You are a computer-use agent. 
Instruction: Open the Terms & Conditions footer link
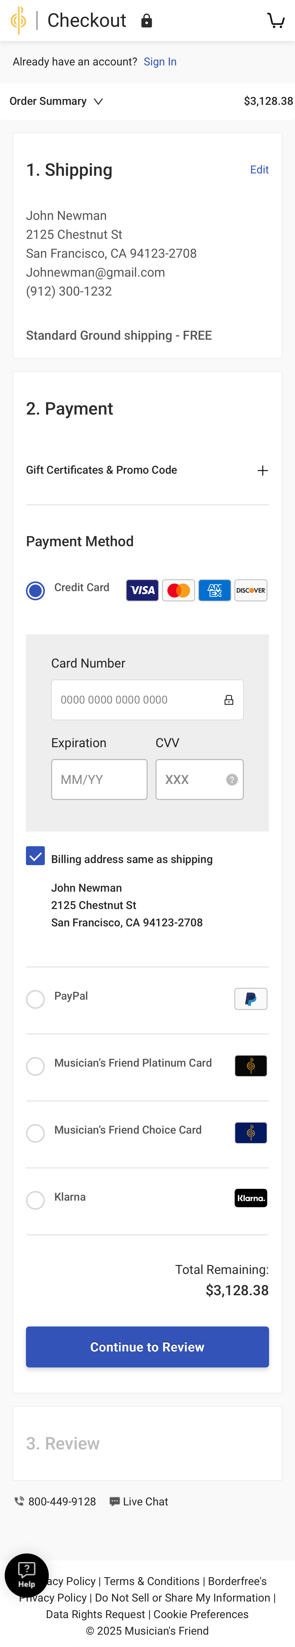[151, 1581]
